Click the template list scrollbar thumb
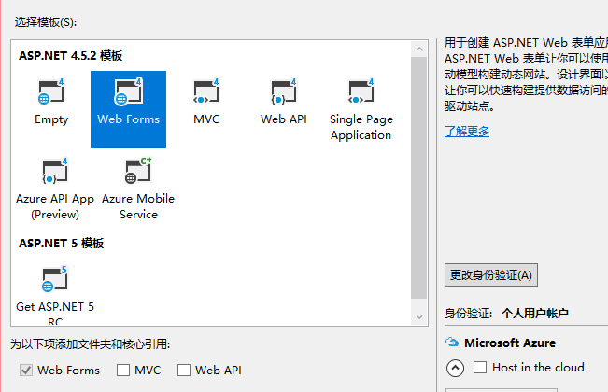This screenshot has height=392, width=608. click(x=419, y=177)
